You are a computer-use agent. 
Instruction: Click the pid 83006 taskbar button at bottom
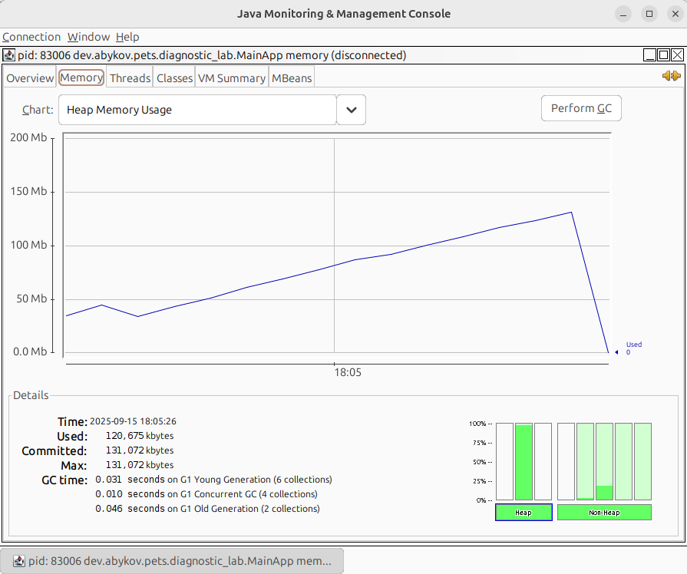172,561
